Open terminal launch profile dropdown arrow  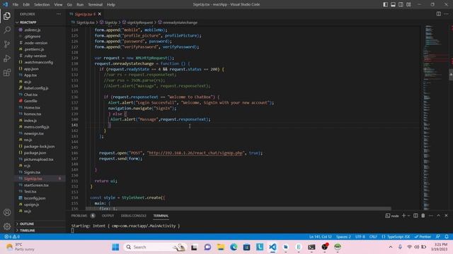click(408, 215)
